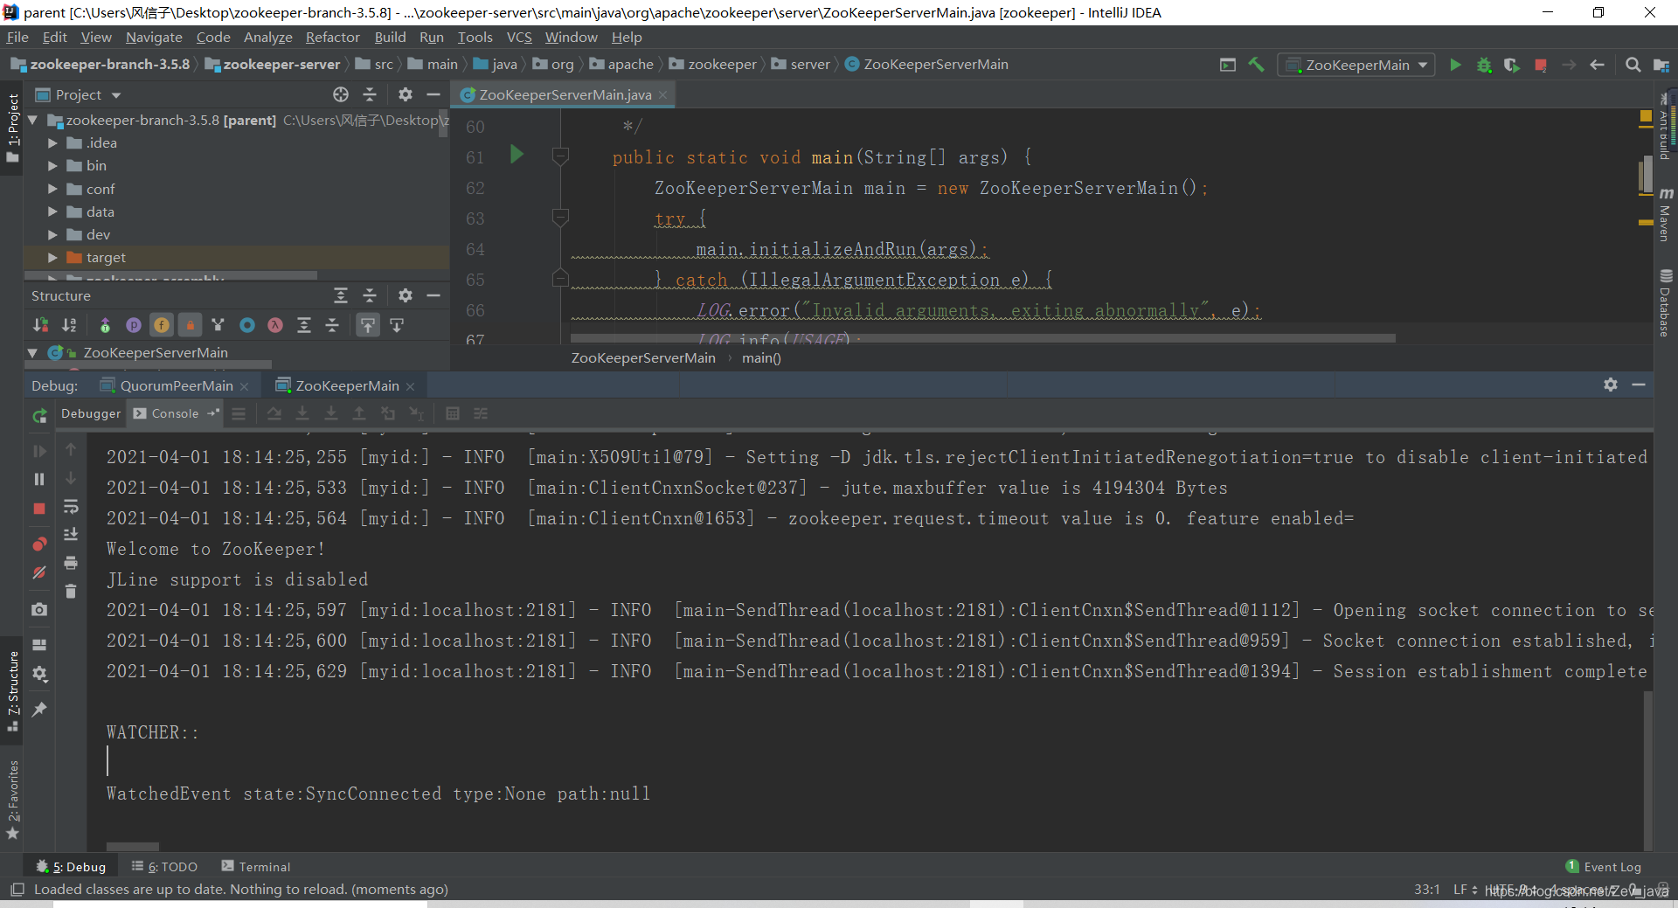Open the VCS menu
This screenshot has width=1678, height=908.
pos(519,37)
